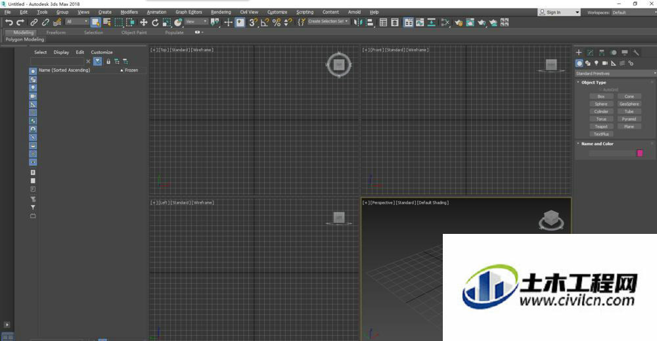657x341 pixels.
Task: Click the Top viewport ViewCube
Action: (x=339, y=64)
